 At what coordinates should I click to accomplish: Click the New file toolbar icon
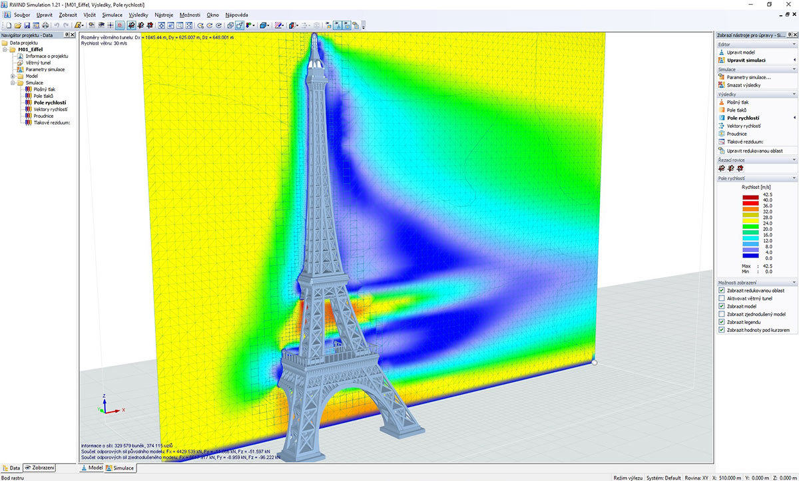click(x=9, y=25)
